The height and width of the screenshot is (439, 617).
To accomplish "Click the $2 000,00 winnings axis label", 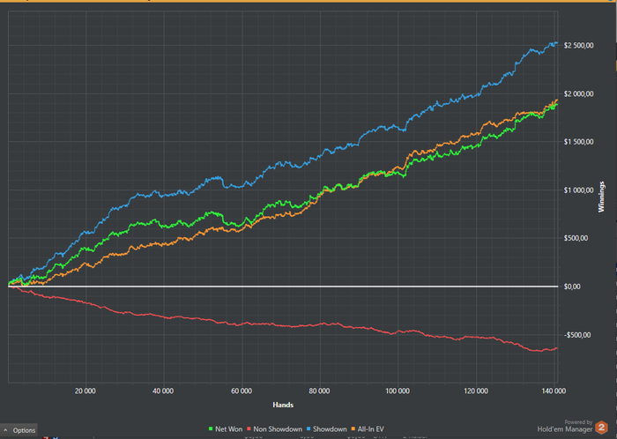I will (578, 94).
